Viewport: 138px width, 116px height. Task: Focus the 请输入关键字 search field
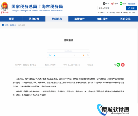(x=112, y=8)
